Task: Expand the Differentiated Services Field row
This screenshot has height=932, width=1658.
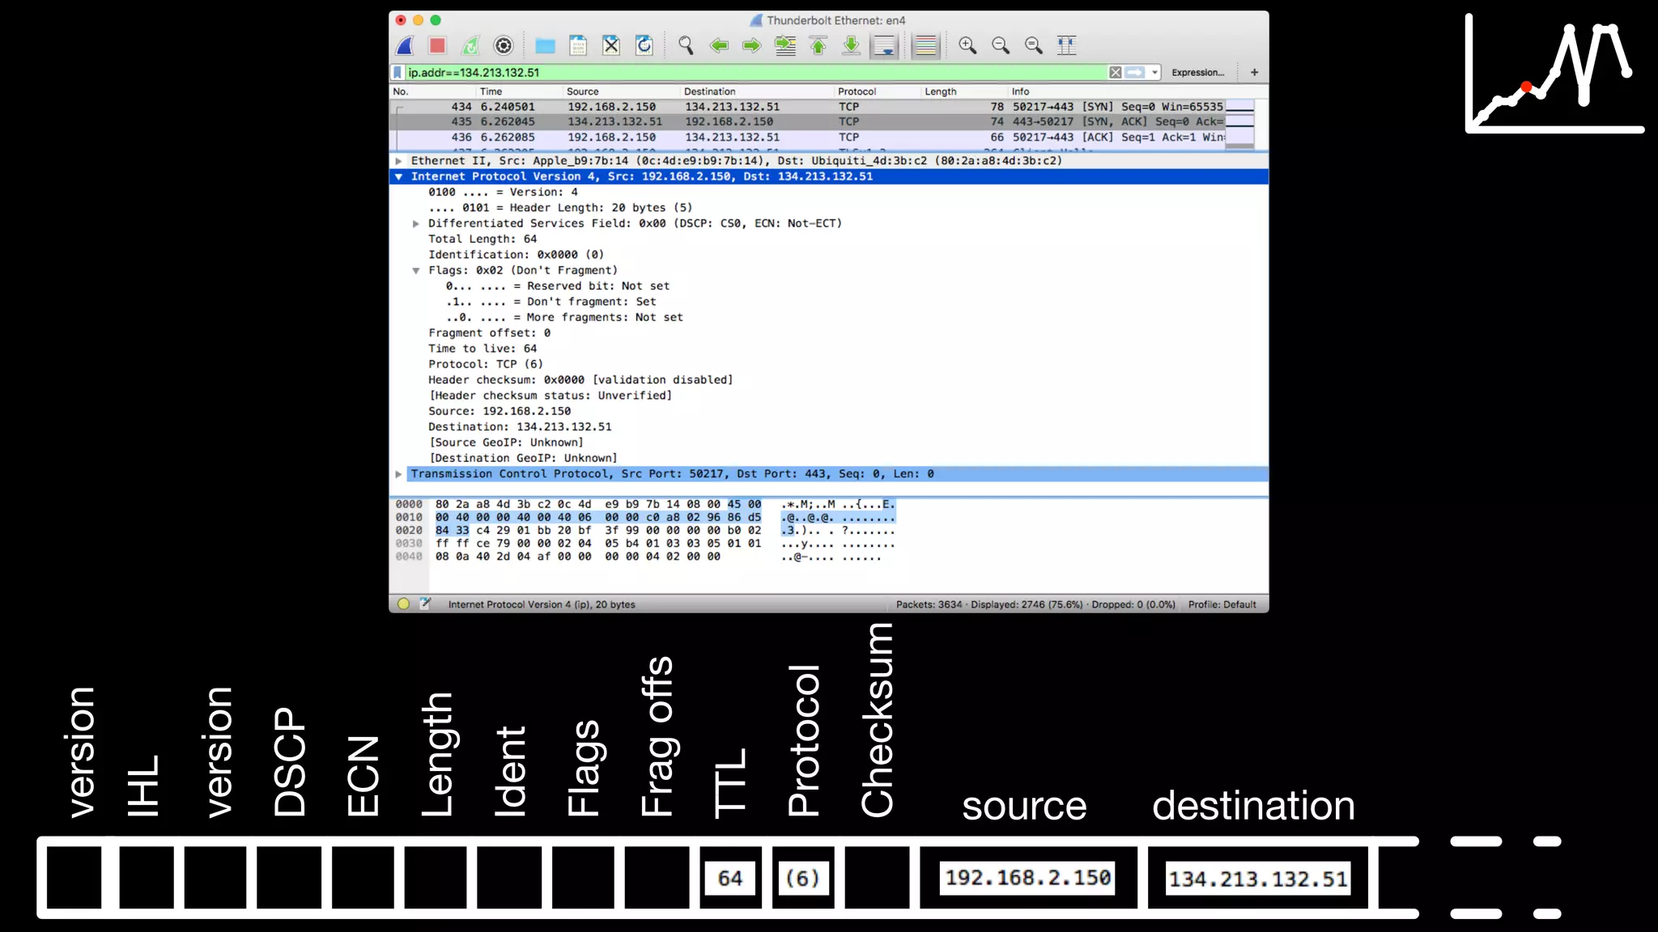Action: pos(415,223)
